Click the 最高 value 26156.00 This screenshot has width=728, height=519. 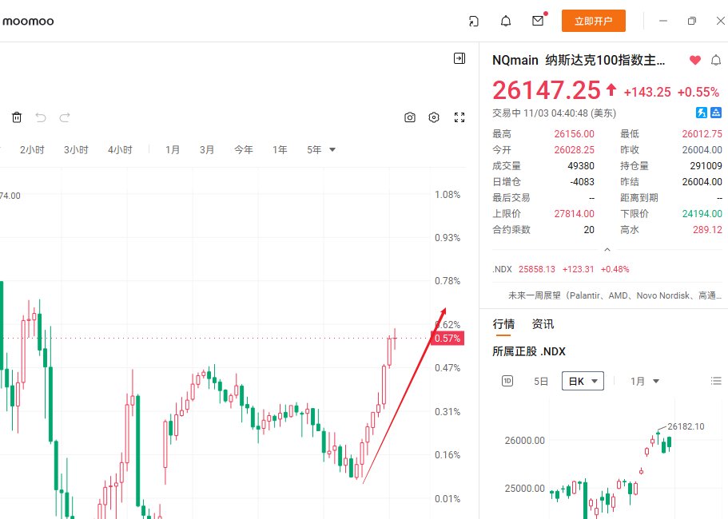[574, 133]
